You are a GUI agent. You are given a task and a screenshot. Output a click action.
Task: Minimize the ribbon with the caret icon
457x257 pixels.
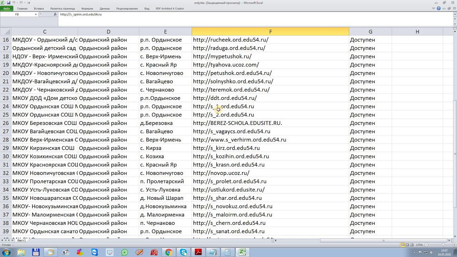pyautogui.click(x=434, y=9)
